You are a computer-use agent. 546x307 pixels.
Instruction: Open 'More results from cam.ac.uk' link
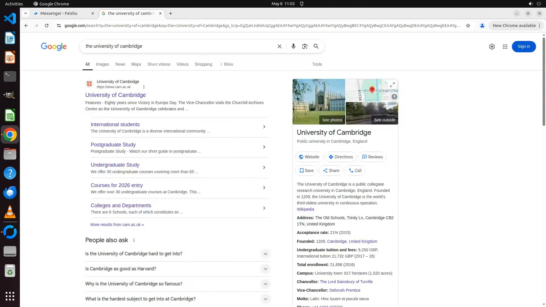coord(117,225)
